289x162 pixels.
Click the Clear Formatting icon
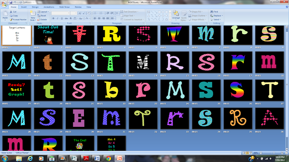click(x=89, y=13)
